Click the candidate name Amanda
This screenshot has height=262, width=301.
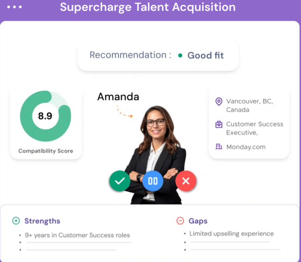coord(118,97)
